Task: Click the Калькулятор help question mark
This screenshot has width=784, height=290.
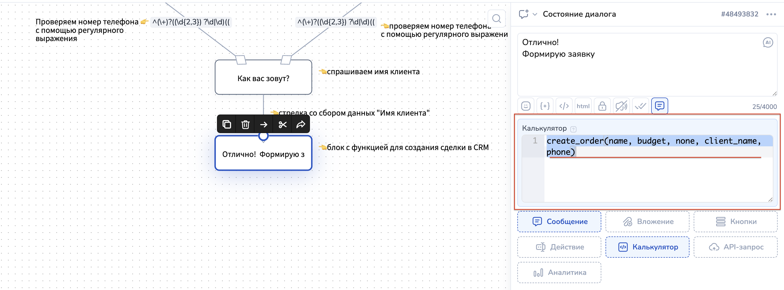Action: (x=573, y=129)
